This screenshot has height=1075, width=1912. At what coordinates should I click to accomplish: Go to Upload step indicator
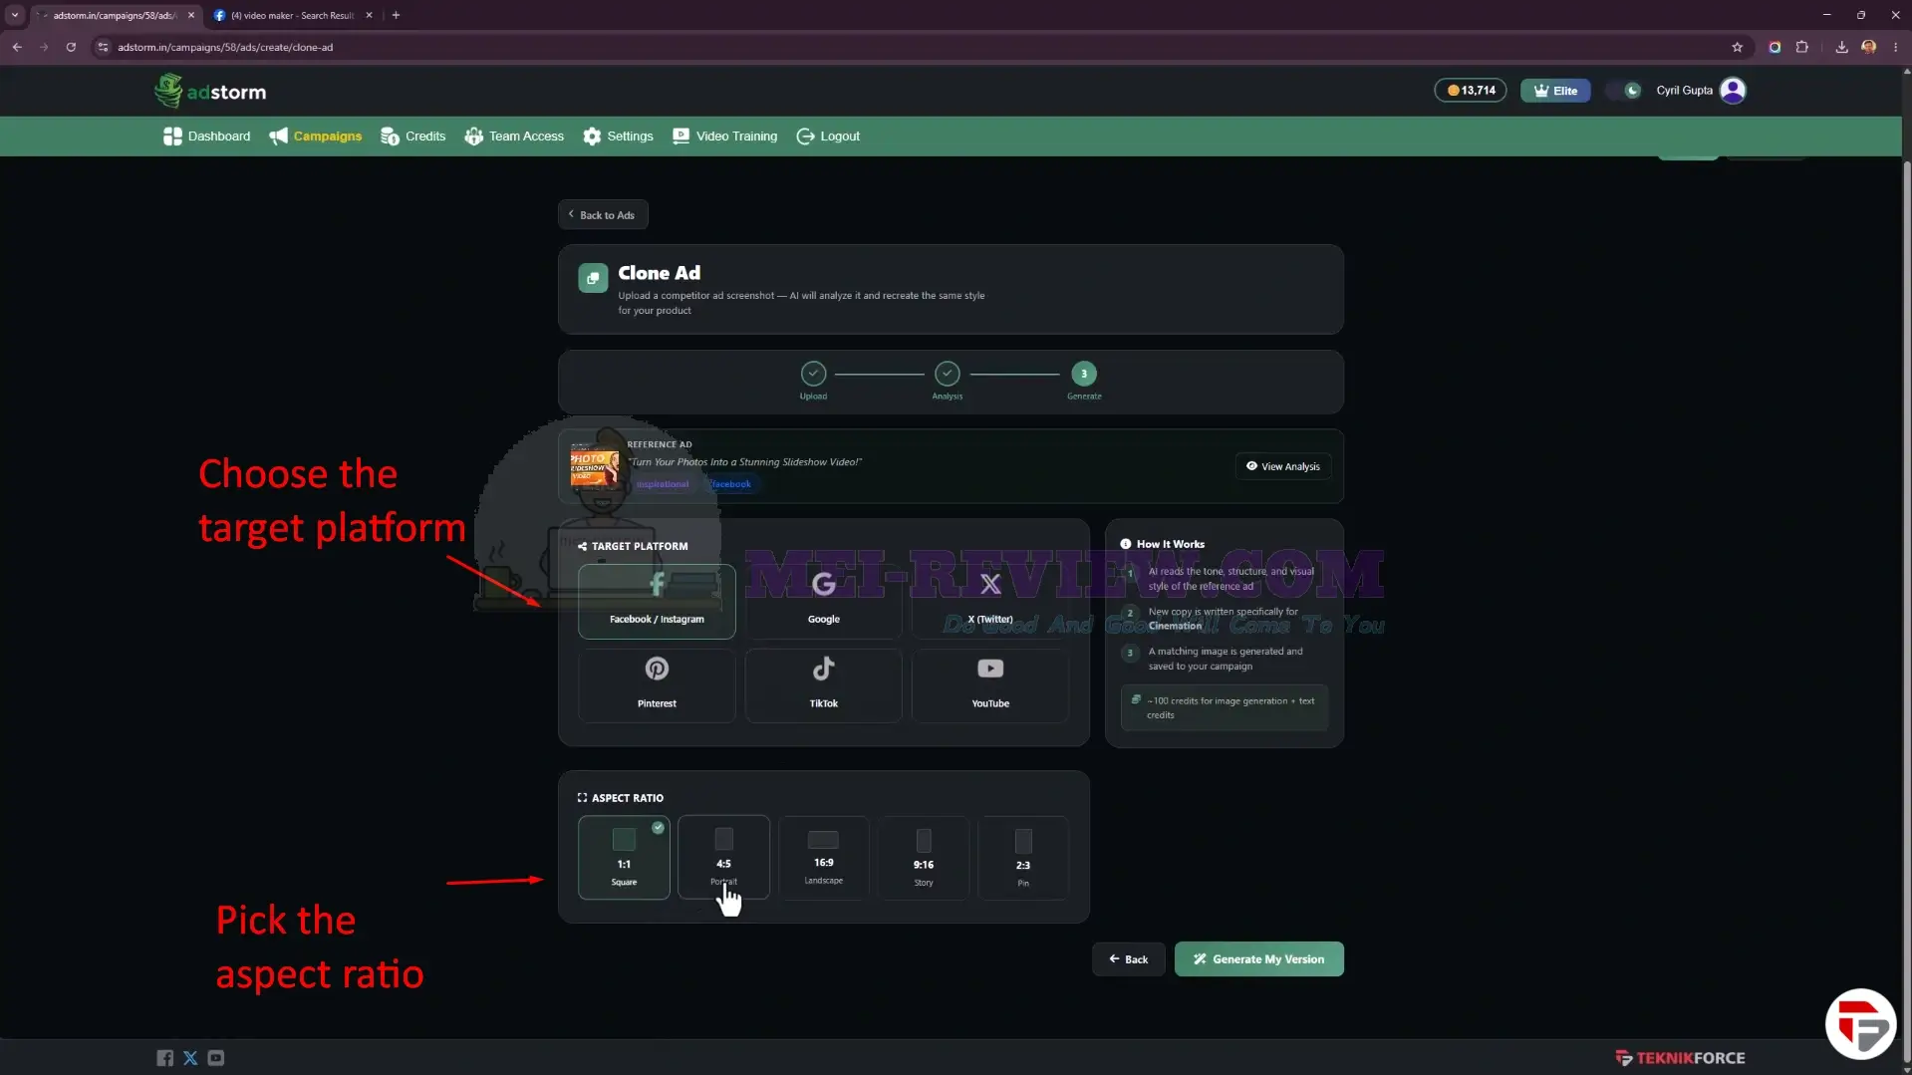813,374
